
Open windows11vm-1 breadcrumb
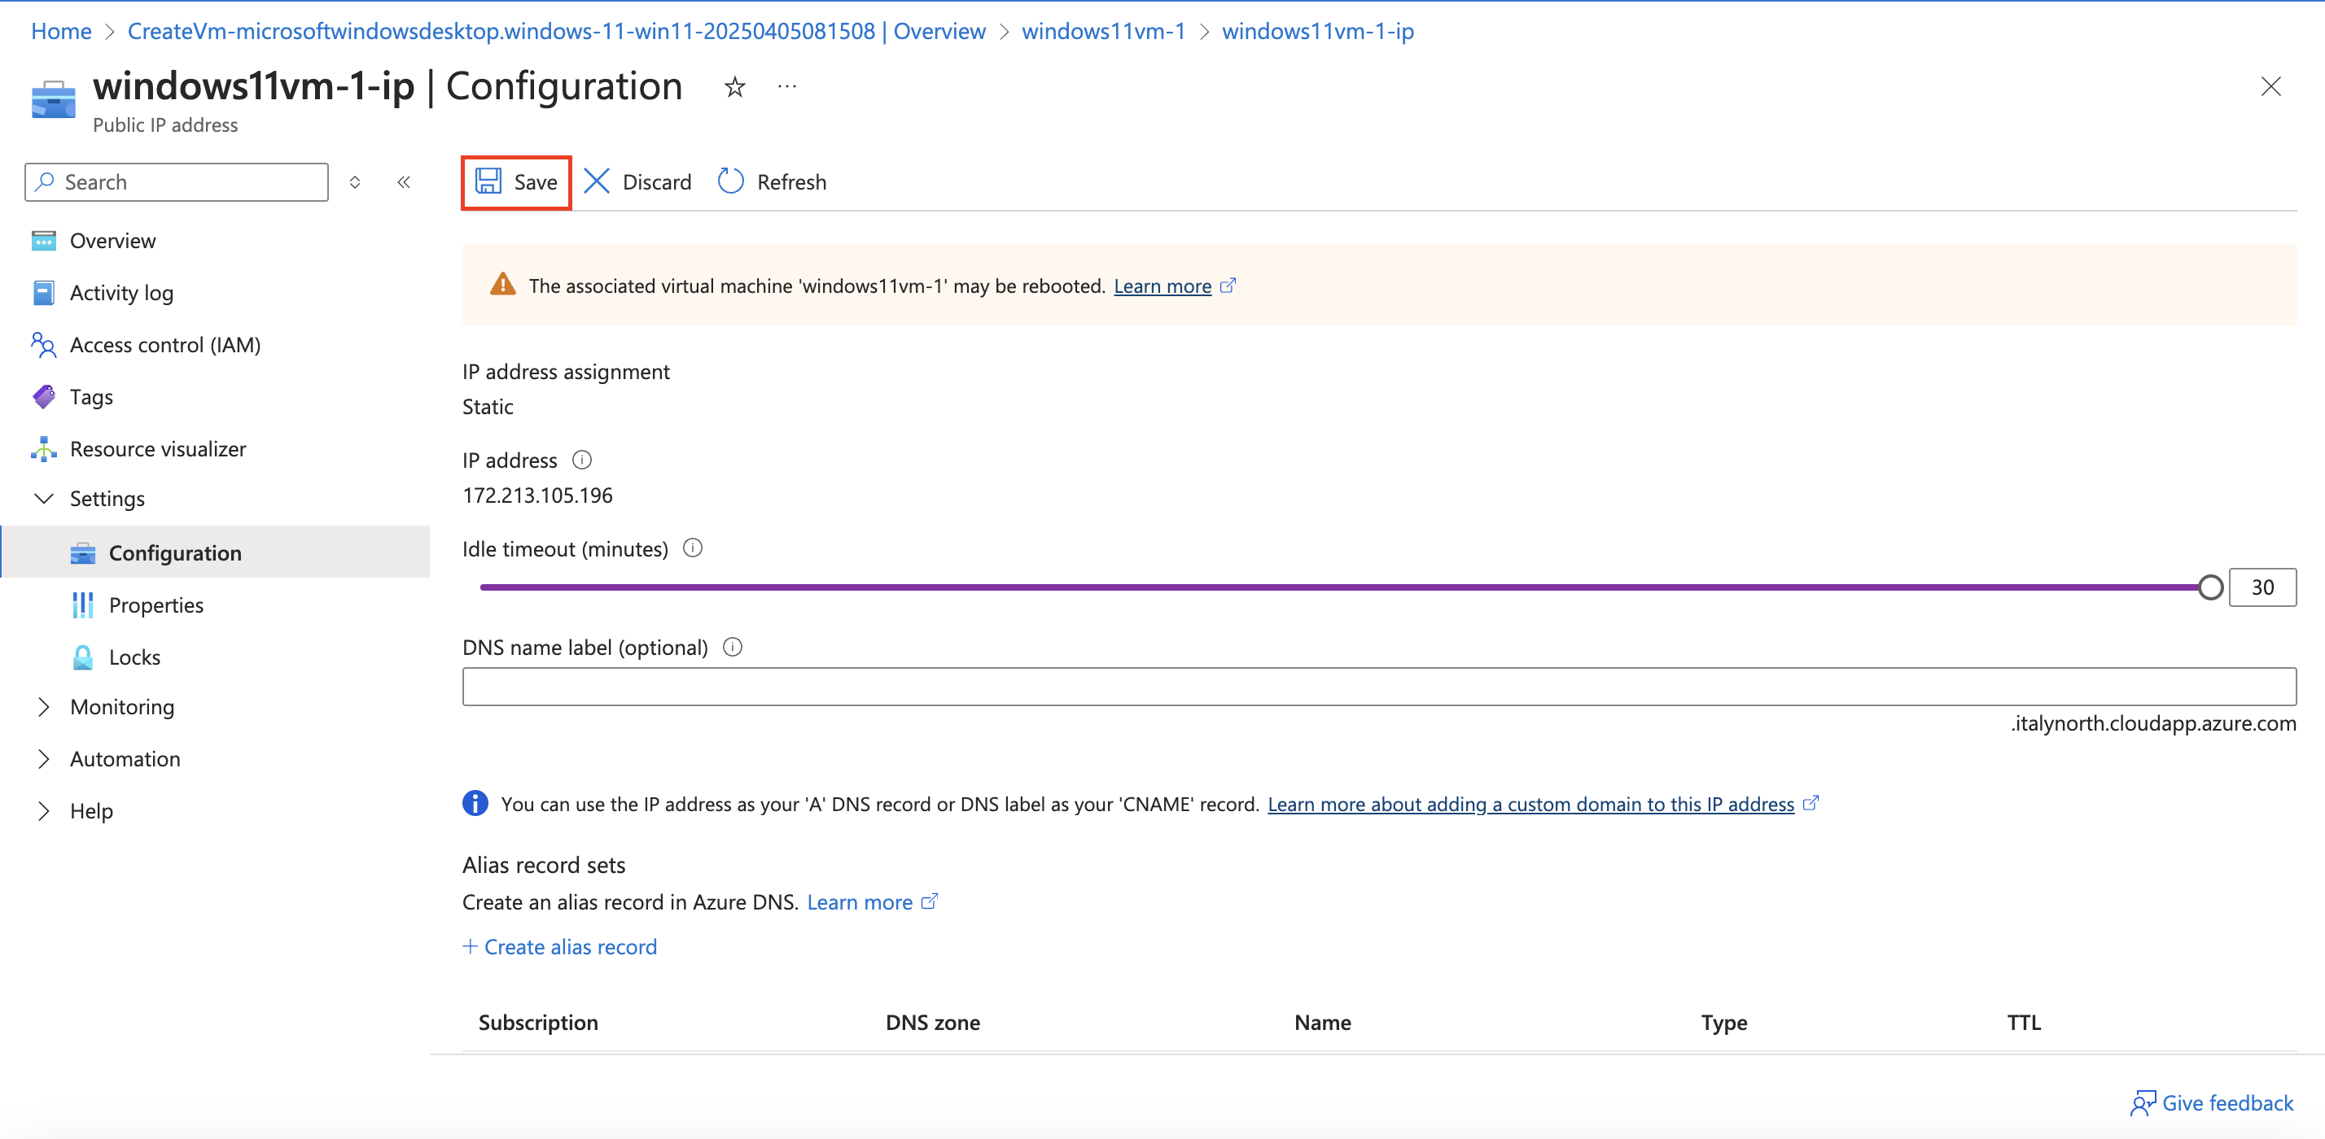click(1103, 31)
